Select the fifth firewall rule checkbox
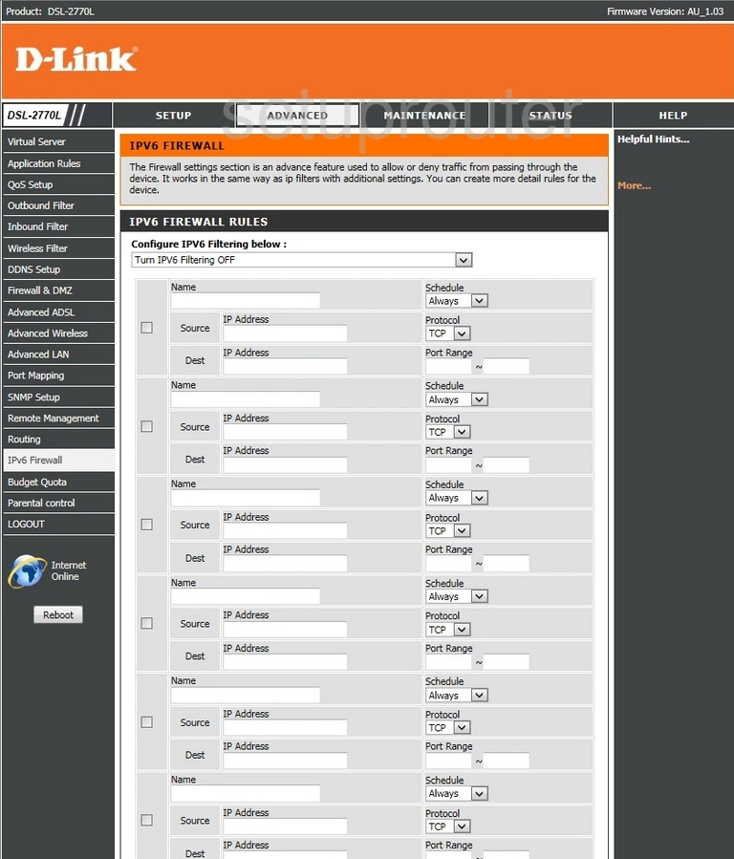 point(147,722)
